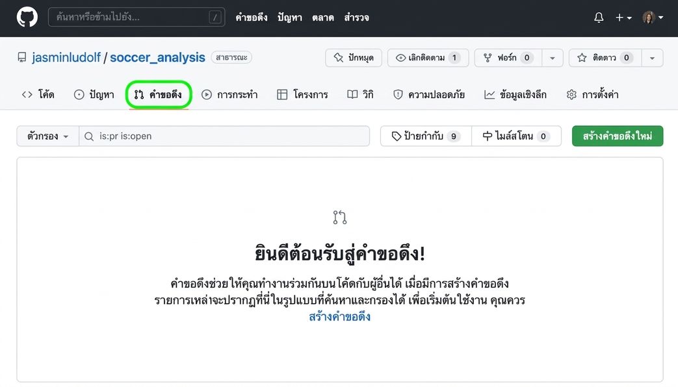Open คำขอดึง in top navigation

coord(251,18)
